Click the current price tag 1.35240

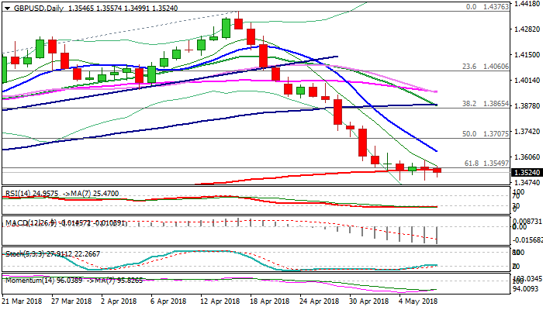pyautogui.click(x=523, y=170)
